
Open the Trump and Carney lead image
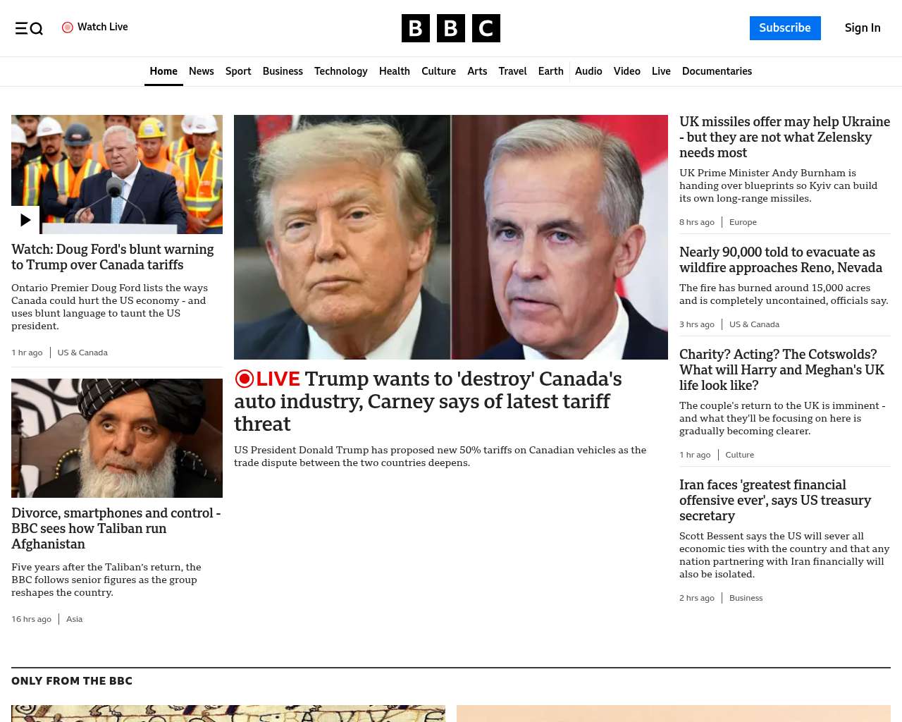451,237
